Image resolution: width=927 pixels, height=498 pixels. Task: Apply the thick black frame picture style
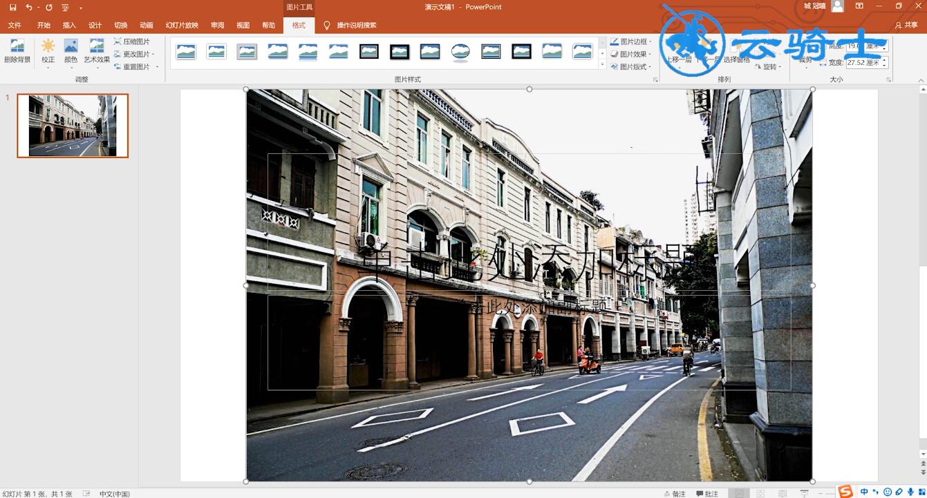tap(400, 52)
